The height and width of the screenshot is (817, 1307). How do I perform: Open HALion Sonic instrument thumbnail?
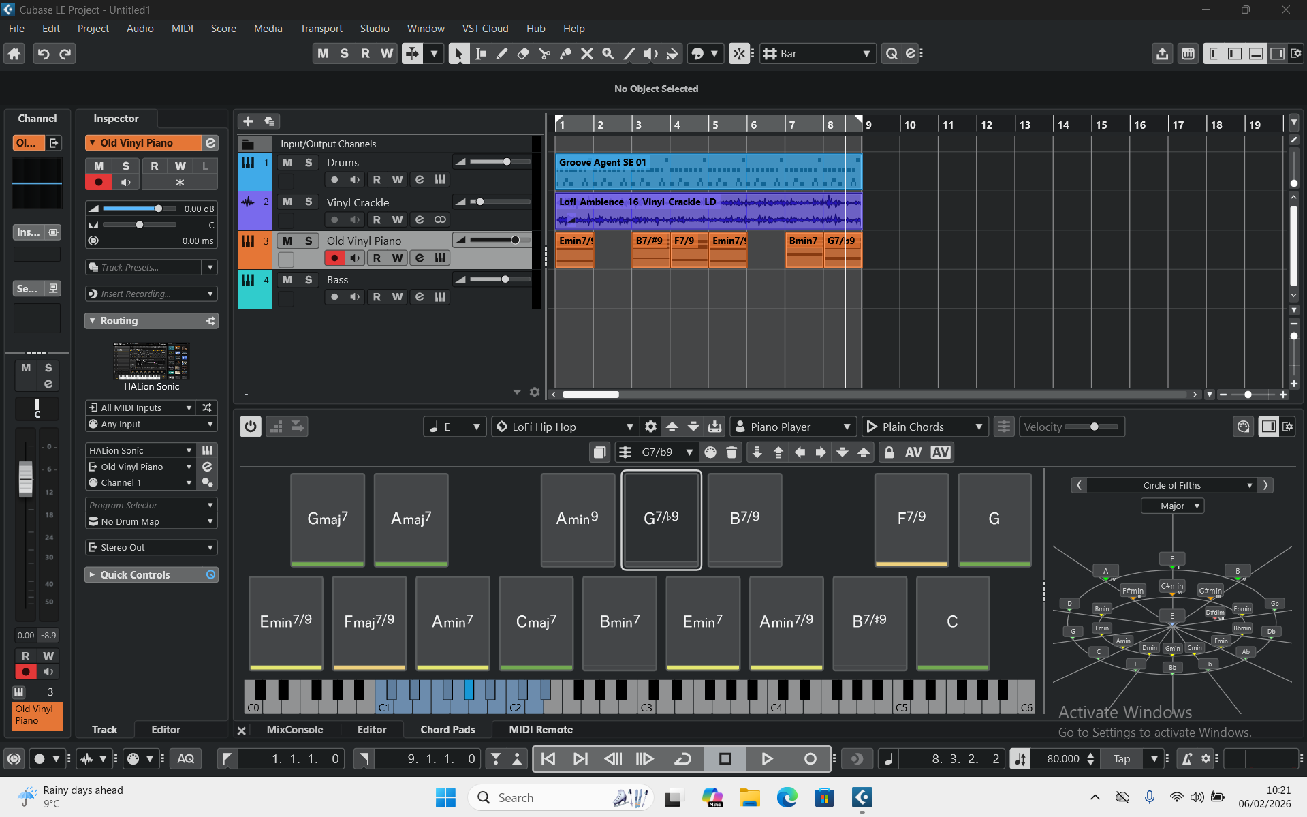[x=151, y=361]
